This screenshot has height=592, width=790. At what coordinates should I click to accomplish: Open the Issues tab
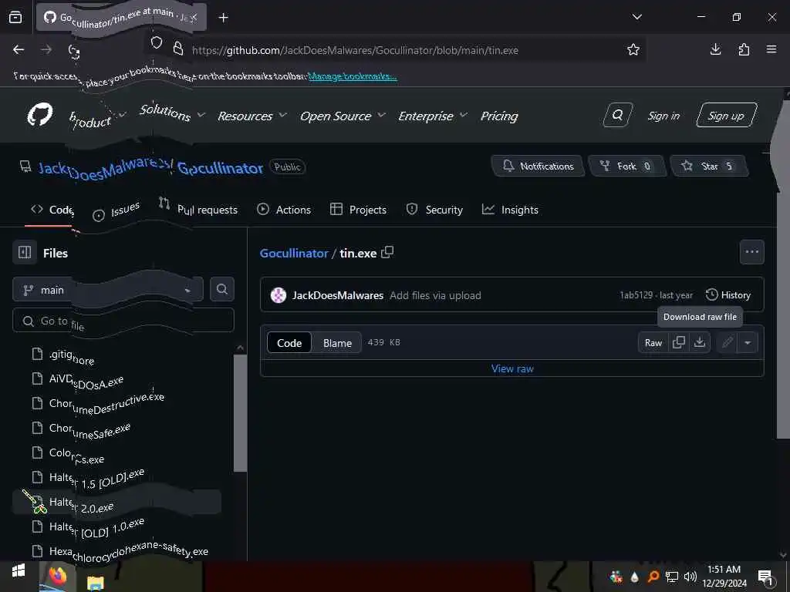coord(116,211)
